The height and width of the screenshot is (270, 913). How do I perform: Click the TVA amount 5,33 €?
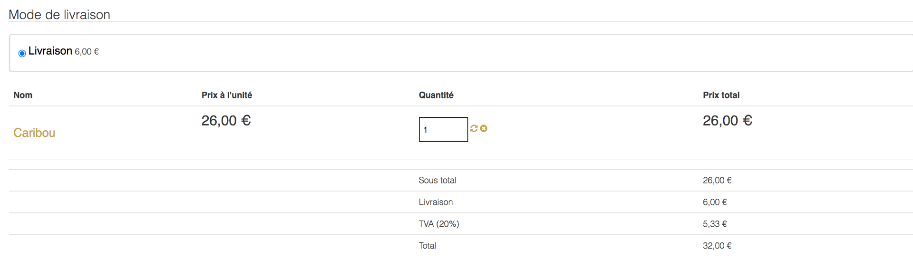click(x=715, y=224)
